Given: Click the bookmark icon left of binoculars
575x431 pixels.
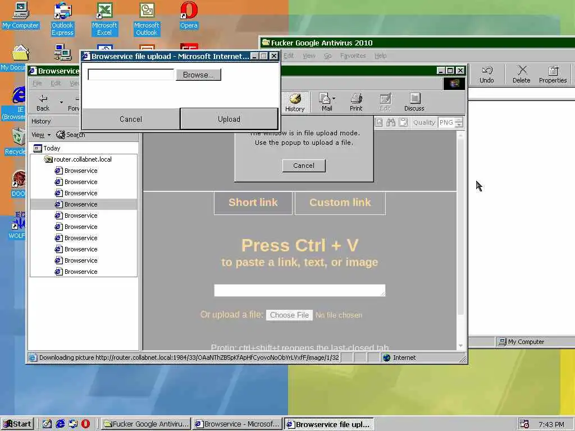Looking at the screenshot, I should 378,122.
